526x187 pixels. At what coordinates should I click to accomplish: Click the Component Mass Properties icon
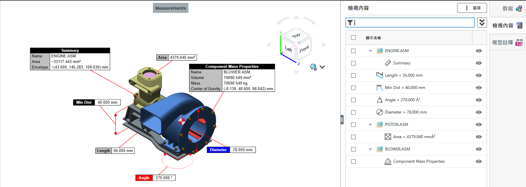pos(388,161)
